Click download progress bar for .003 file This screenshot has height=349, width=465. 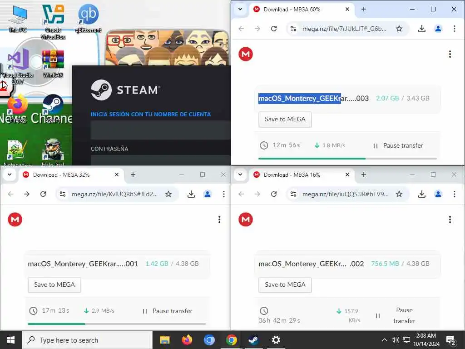click(347, 159)
